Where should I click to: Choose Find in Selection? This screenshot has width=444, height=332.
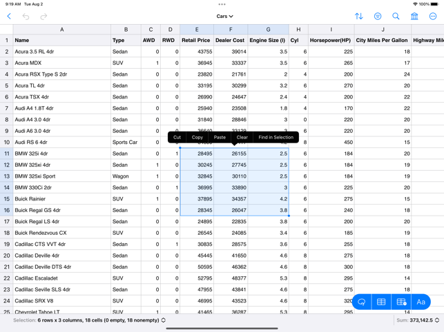coord(276,137)
